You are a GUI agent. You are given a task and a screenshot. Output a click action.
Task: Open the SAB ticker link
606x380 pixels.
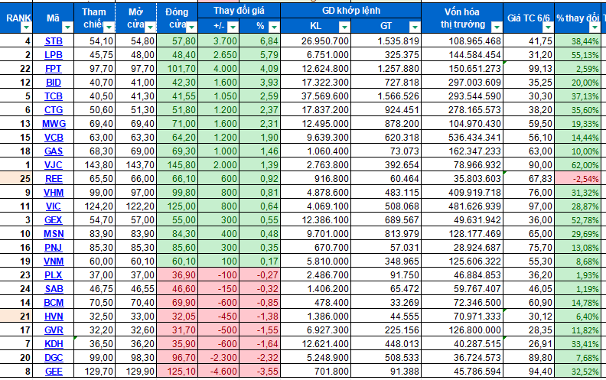pos(54,289)
